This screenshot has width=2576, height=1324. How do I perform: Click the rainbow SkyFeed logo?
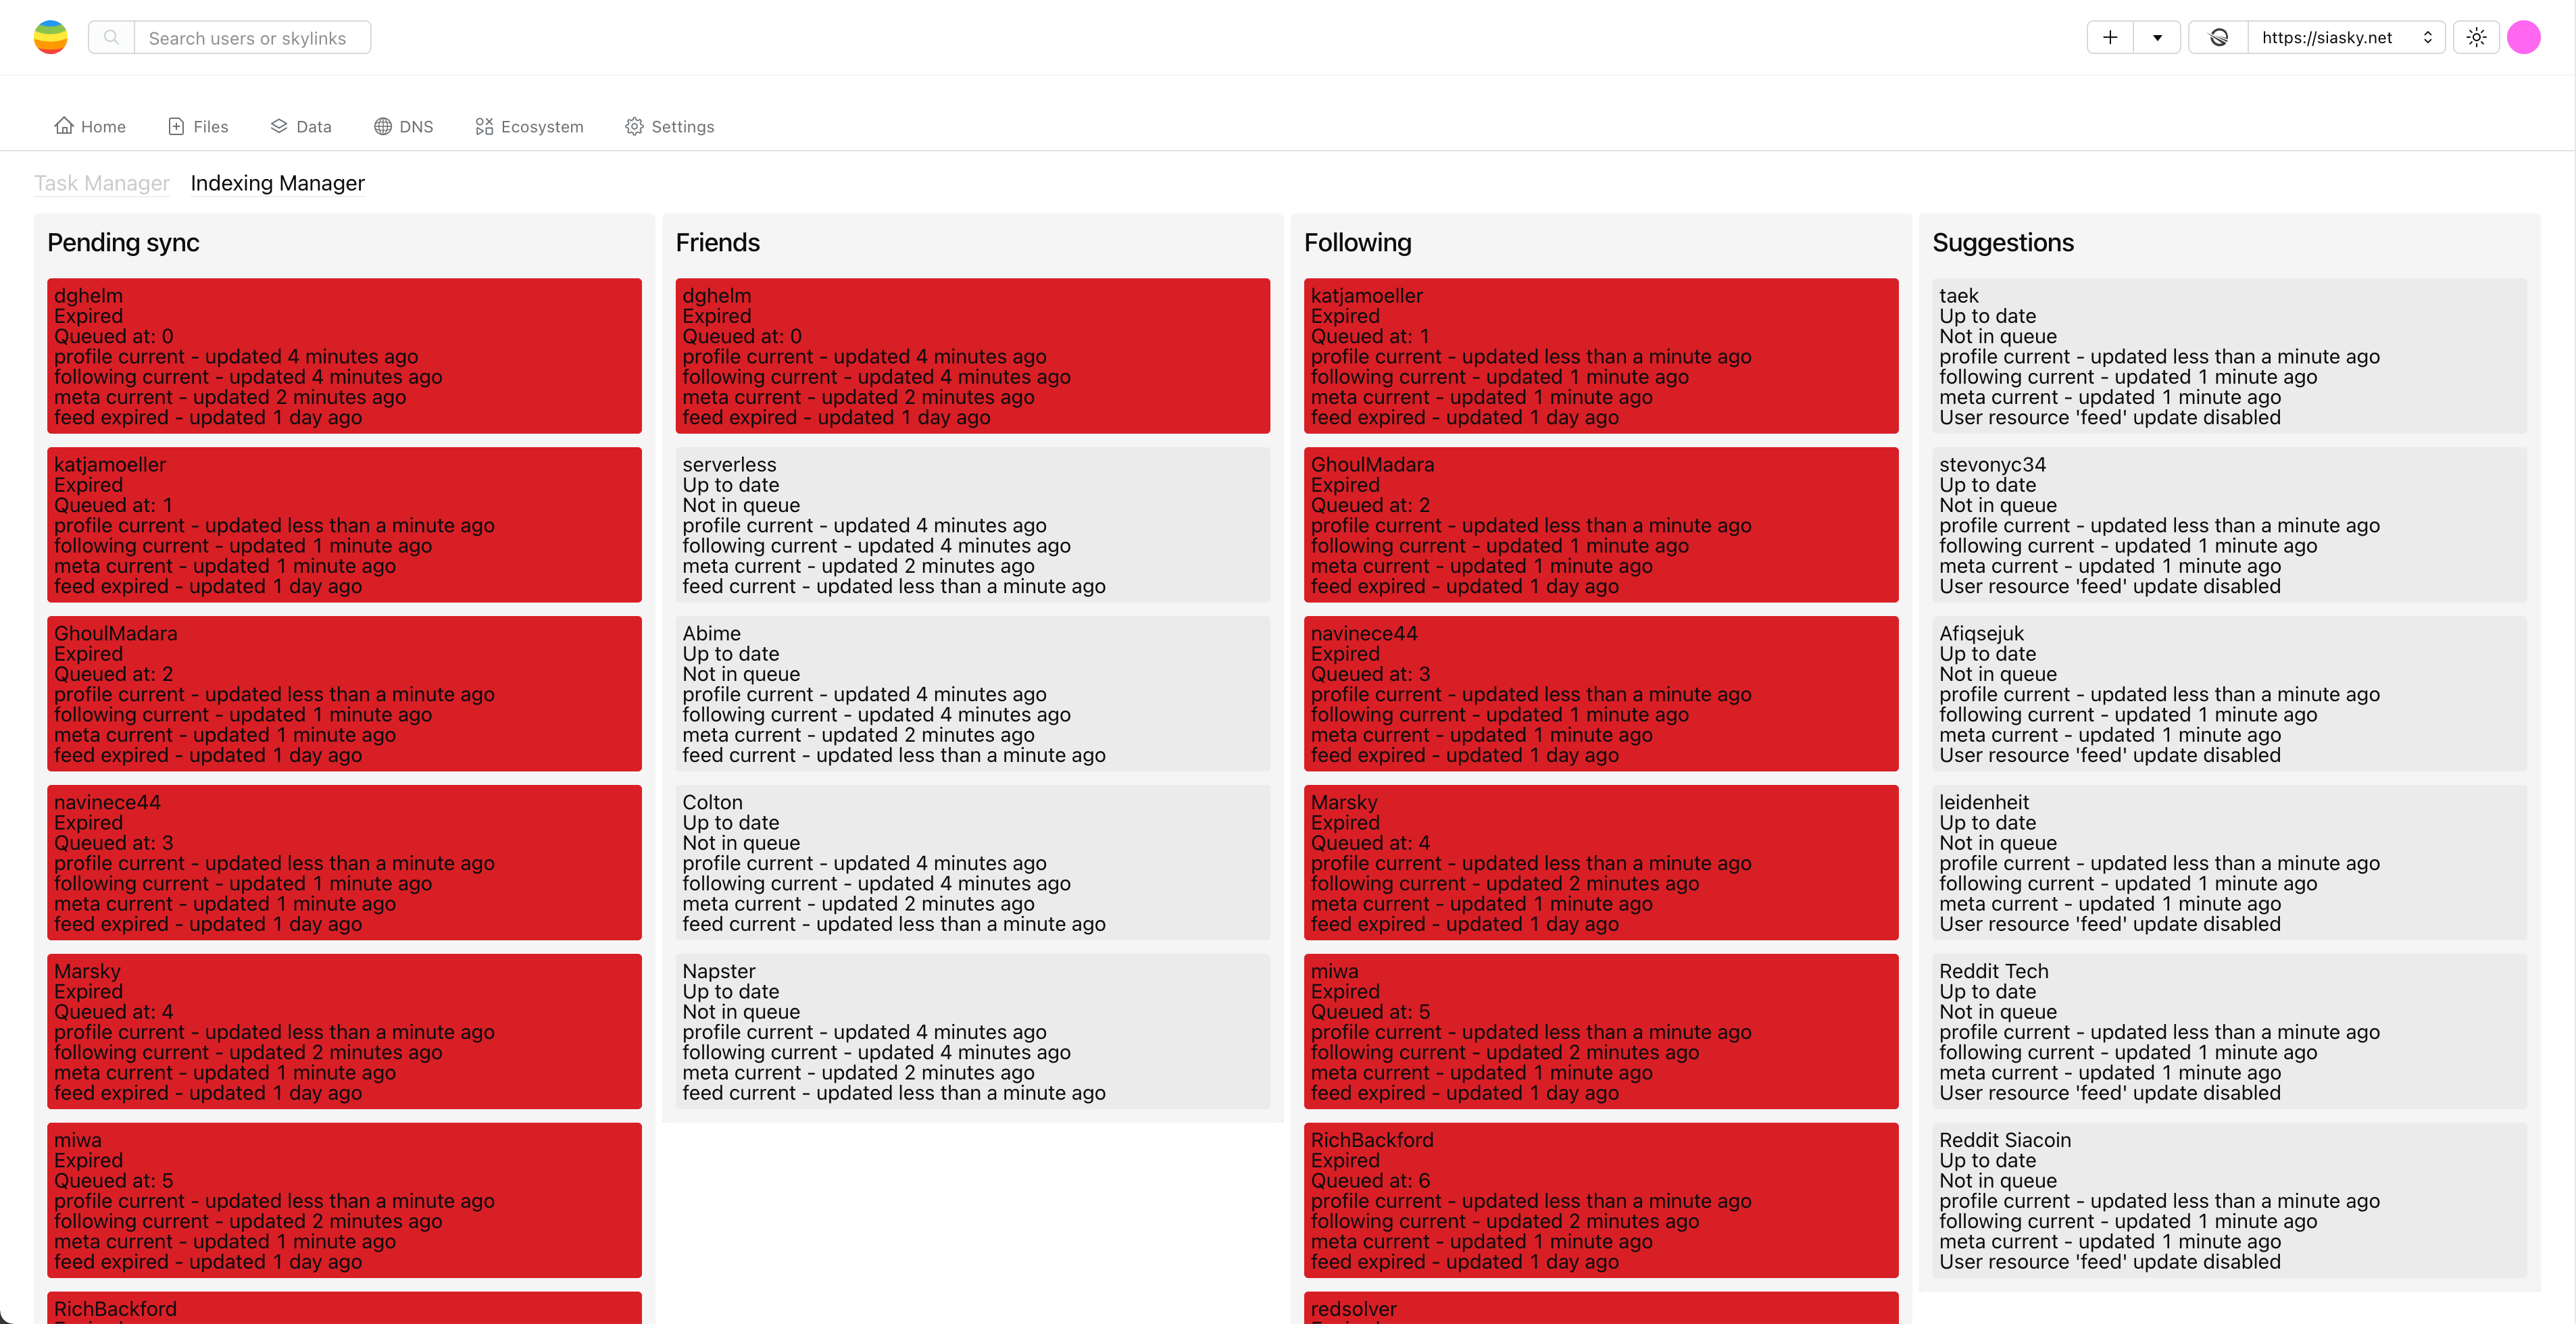coord(50,37)
